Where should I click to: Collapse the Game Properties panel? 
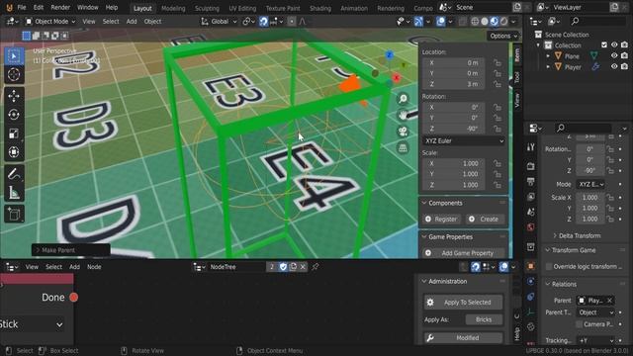tap(424, 237)
